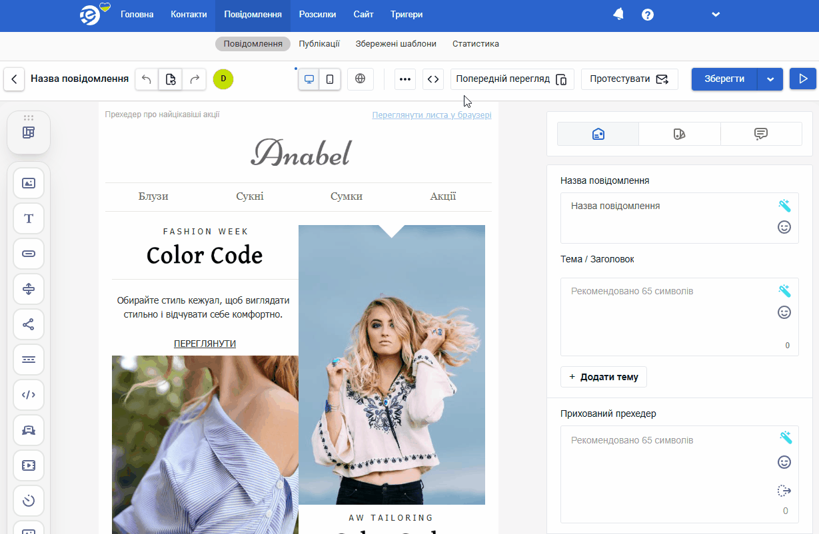
Task: Select the Timer block tool
Action: tap(29, 501)
